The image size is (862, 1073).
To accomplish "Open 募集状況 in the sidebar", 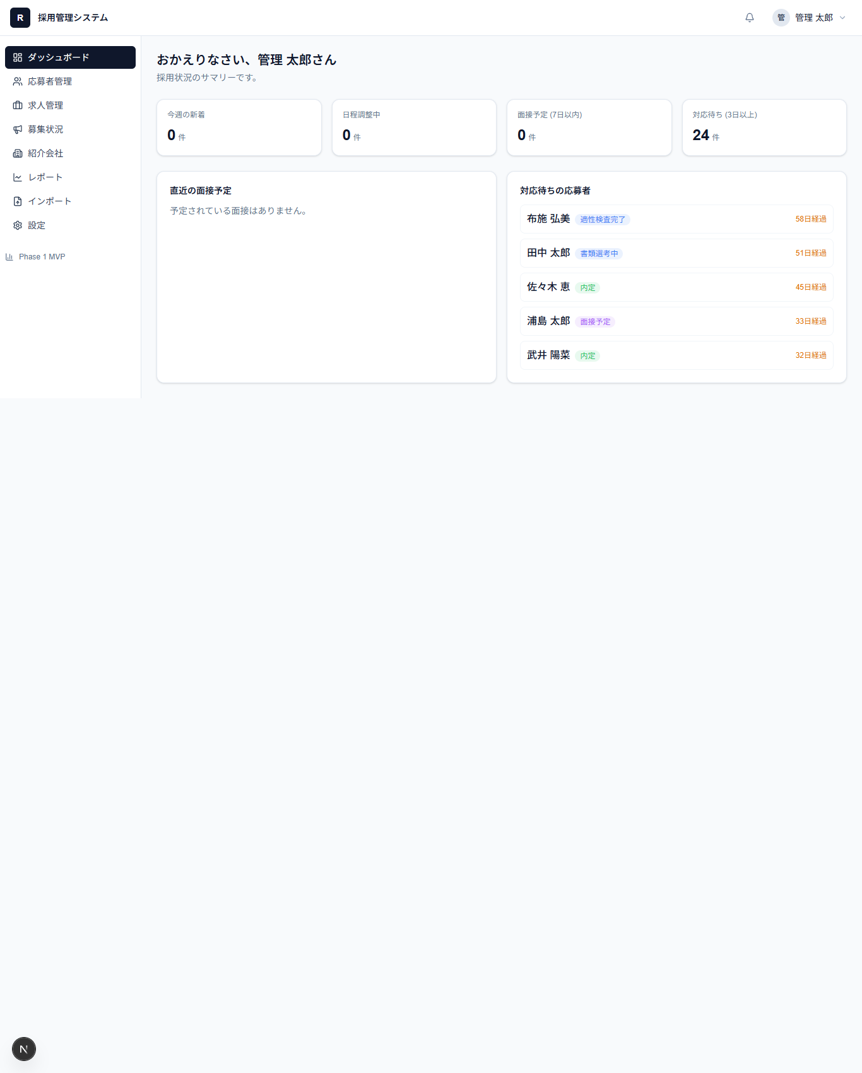I will tap(70, 129).
